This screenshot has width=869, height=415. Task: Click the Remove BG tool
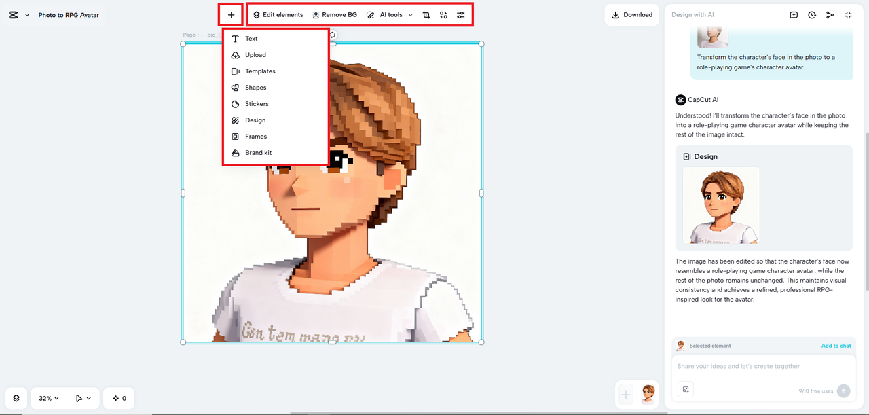coord(335,14)
